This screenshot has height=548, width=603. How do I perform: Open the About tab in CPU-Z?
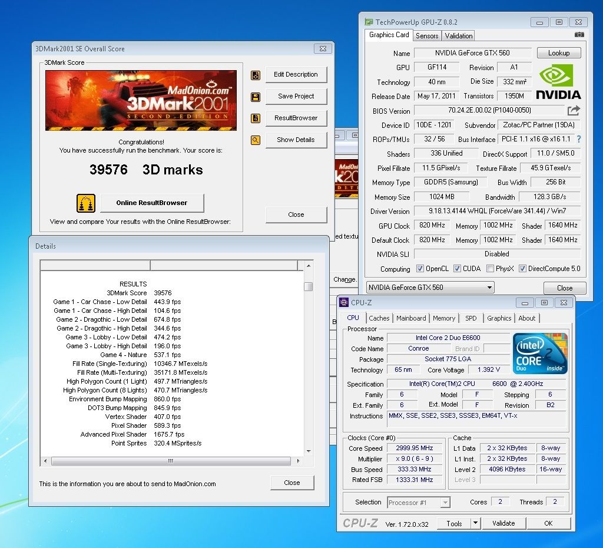coord(526,318)
